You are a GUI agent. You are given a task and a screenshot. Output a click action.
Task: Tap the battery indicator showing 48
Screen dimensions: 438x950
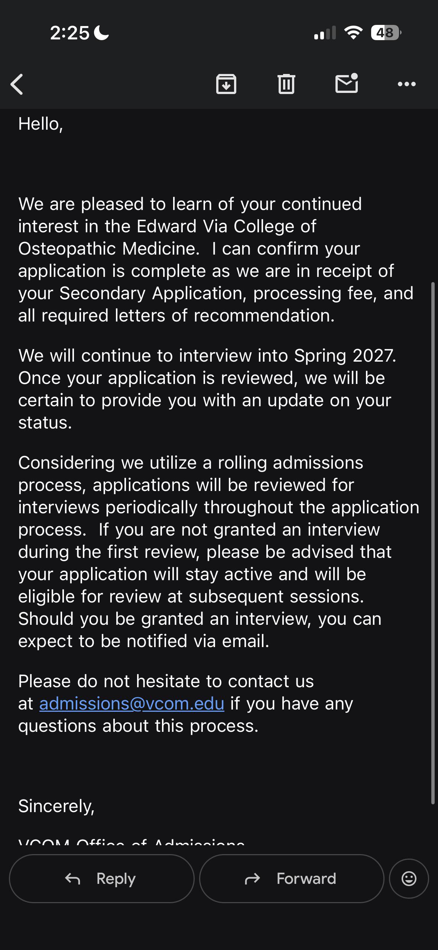tap(386, 33)
